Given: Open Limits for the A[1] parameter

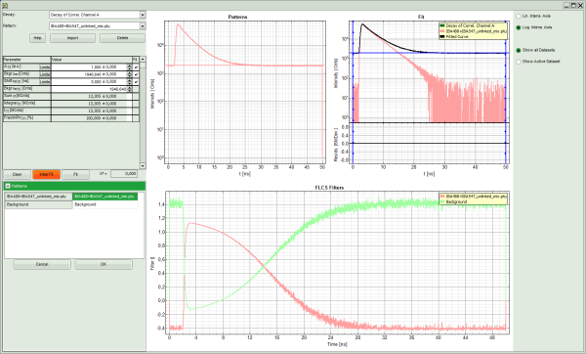Looking at the screenshot, I should pos(45,66).
